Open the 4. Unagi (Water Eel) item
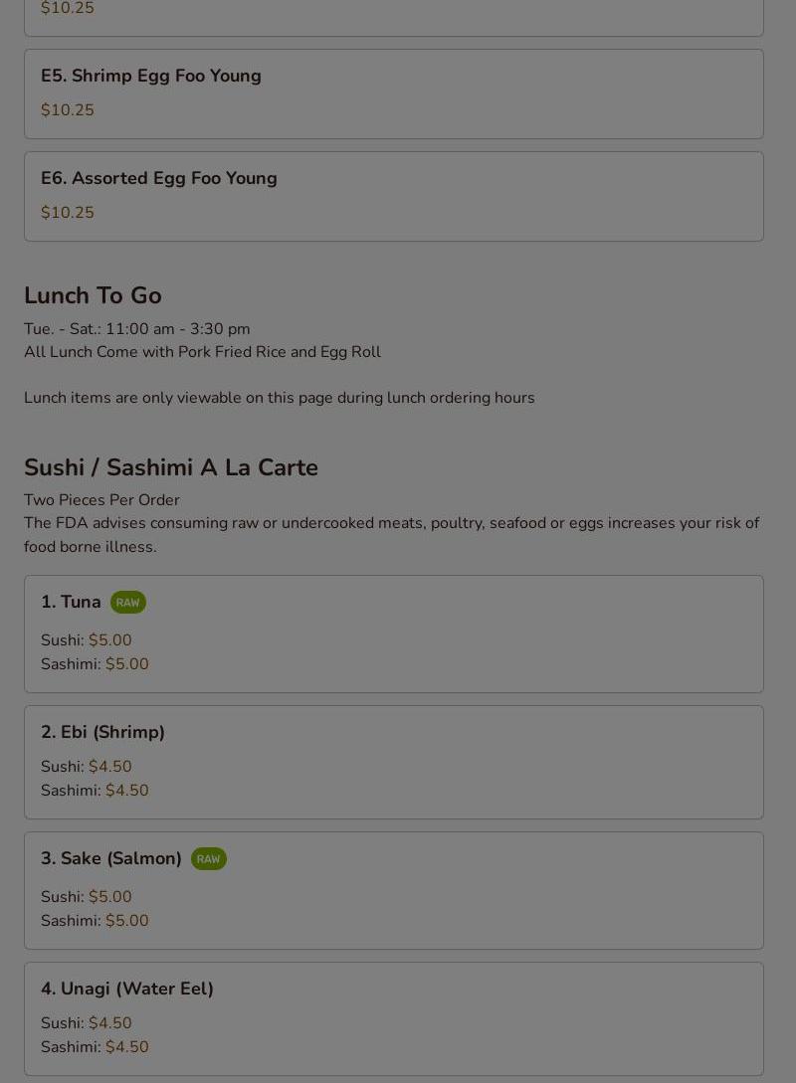The image size is (796, 1083). 394,1018
